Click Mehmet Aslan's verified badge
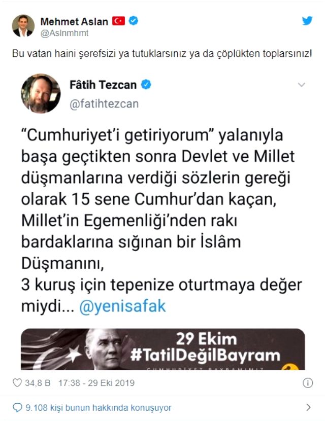The image size is (325, 421). 134,21
